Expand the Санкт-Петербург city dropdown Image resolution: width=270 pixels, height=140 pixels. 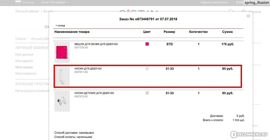55,2
